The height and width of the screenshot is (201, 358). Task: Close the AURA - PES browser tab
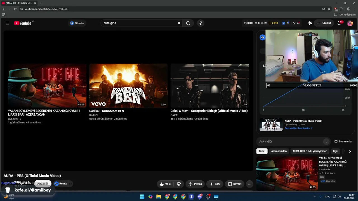[35, 3]
